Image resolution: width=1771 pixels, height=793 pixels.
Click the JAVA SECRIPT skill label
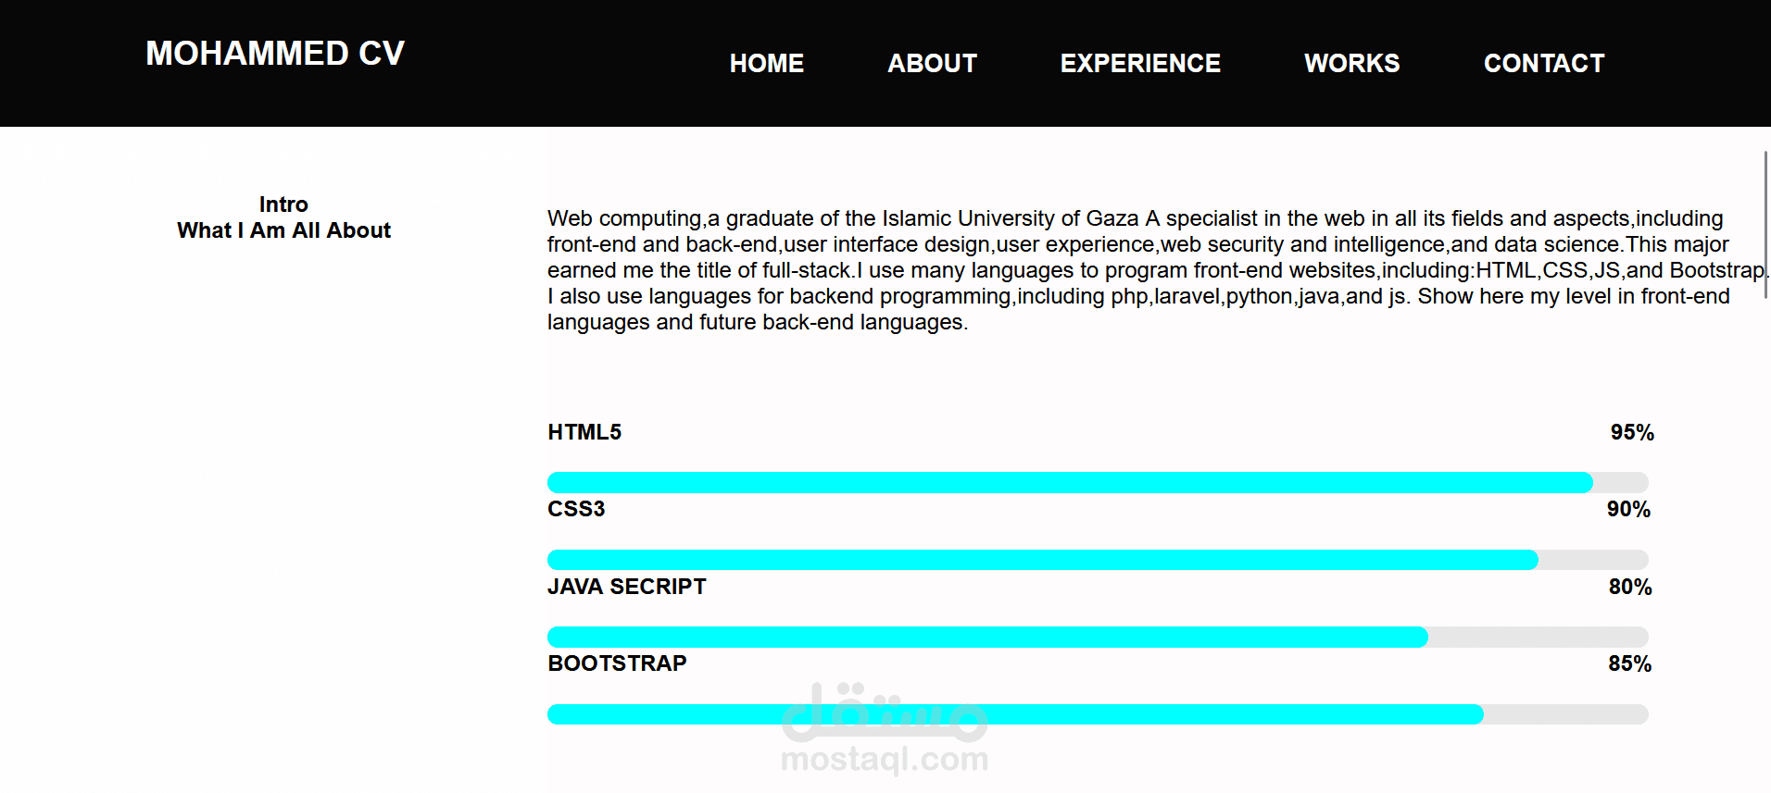[626, 587]
